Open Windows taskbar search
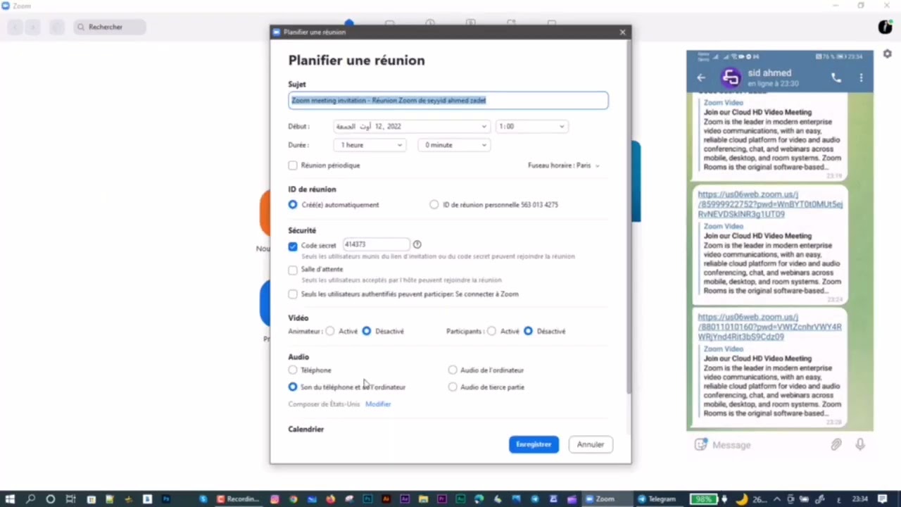 (x=30, y=499)
